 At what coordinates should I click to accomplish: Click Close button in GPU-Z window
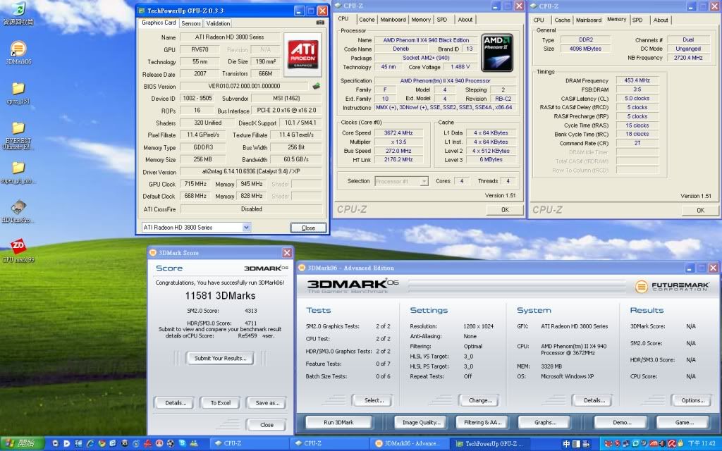coord(308,228)
